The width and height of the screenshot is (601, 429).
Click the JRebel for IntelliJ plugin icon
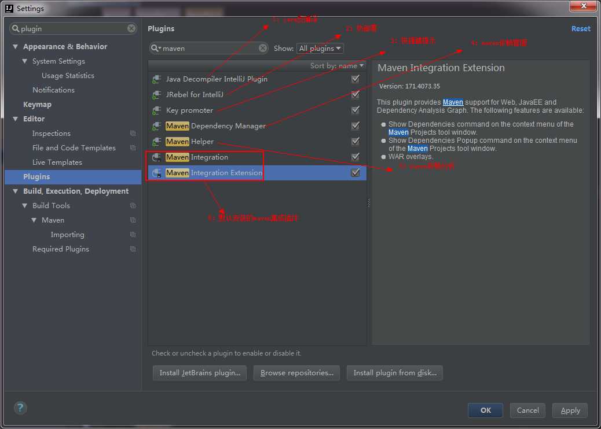click(156, 95)
